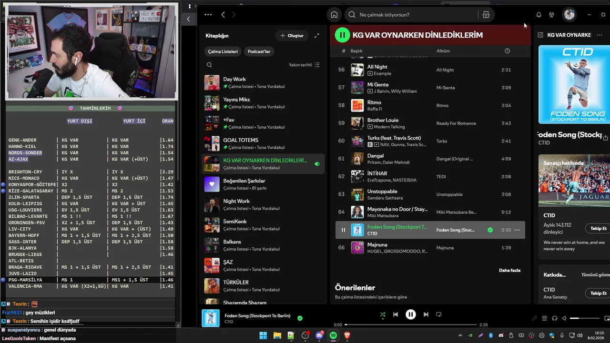Search within the library

point(209,65)
